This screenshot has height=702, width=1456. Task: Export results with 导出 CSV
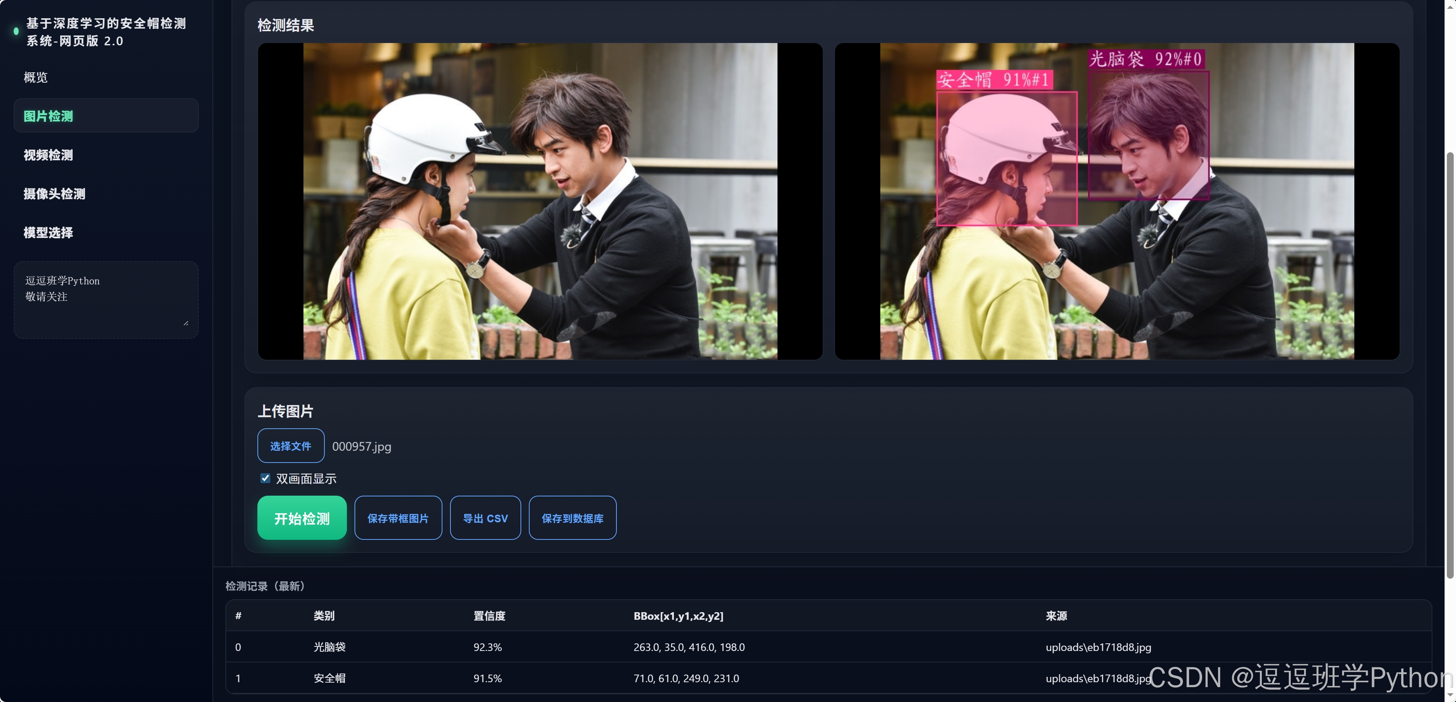click(485, 518)
